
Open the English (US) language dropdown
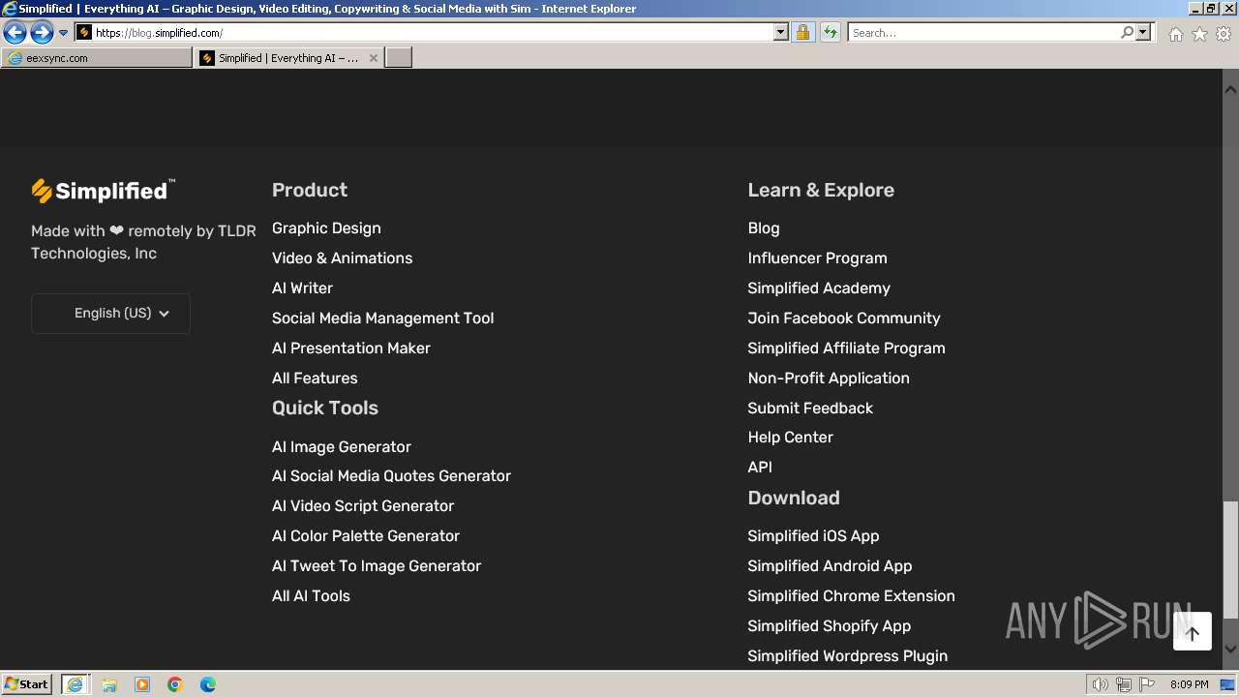[x=110, y=314]
